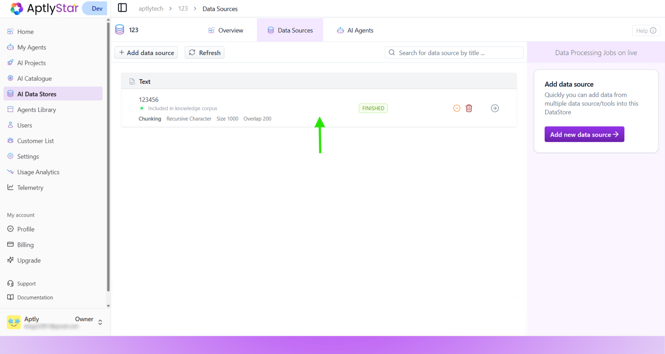The image size is (665, 354).
Task: Click the Aptly user avatar
Action: [x=14, y=322]
